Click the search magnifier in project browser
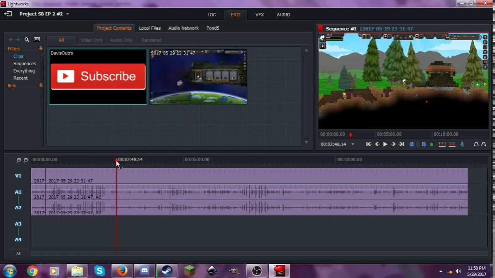 pos(27,39)
